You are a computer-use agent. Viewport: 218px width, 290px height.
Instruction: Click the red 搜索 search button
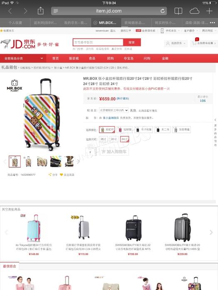[132, 42]
